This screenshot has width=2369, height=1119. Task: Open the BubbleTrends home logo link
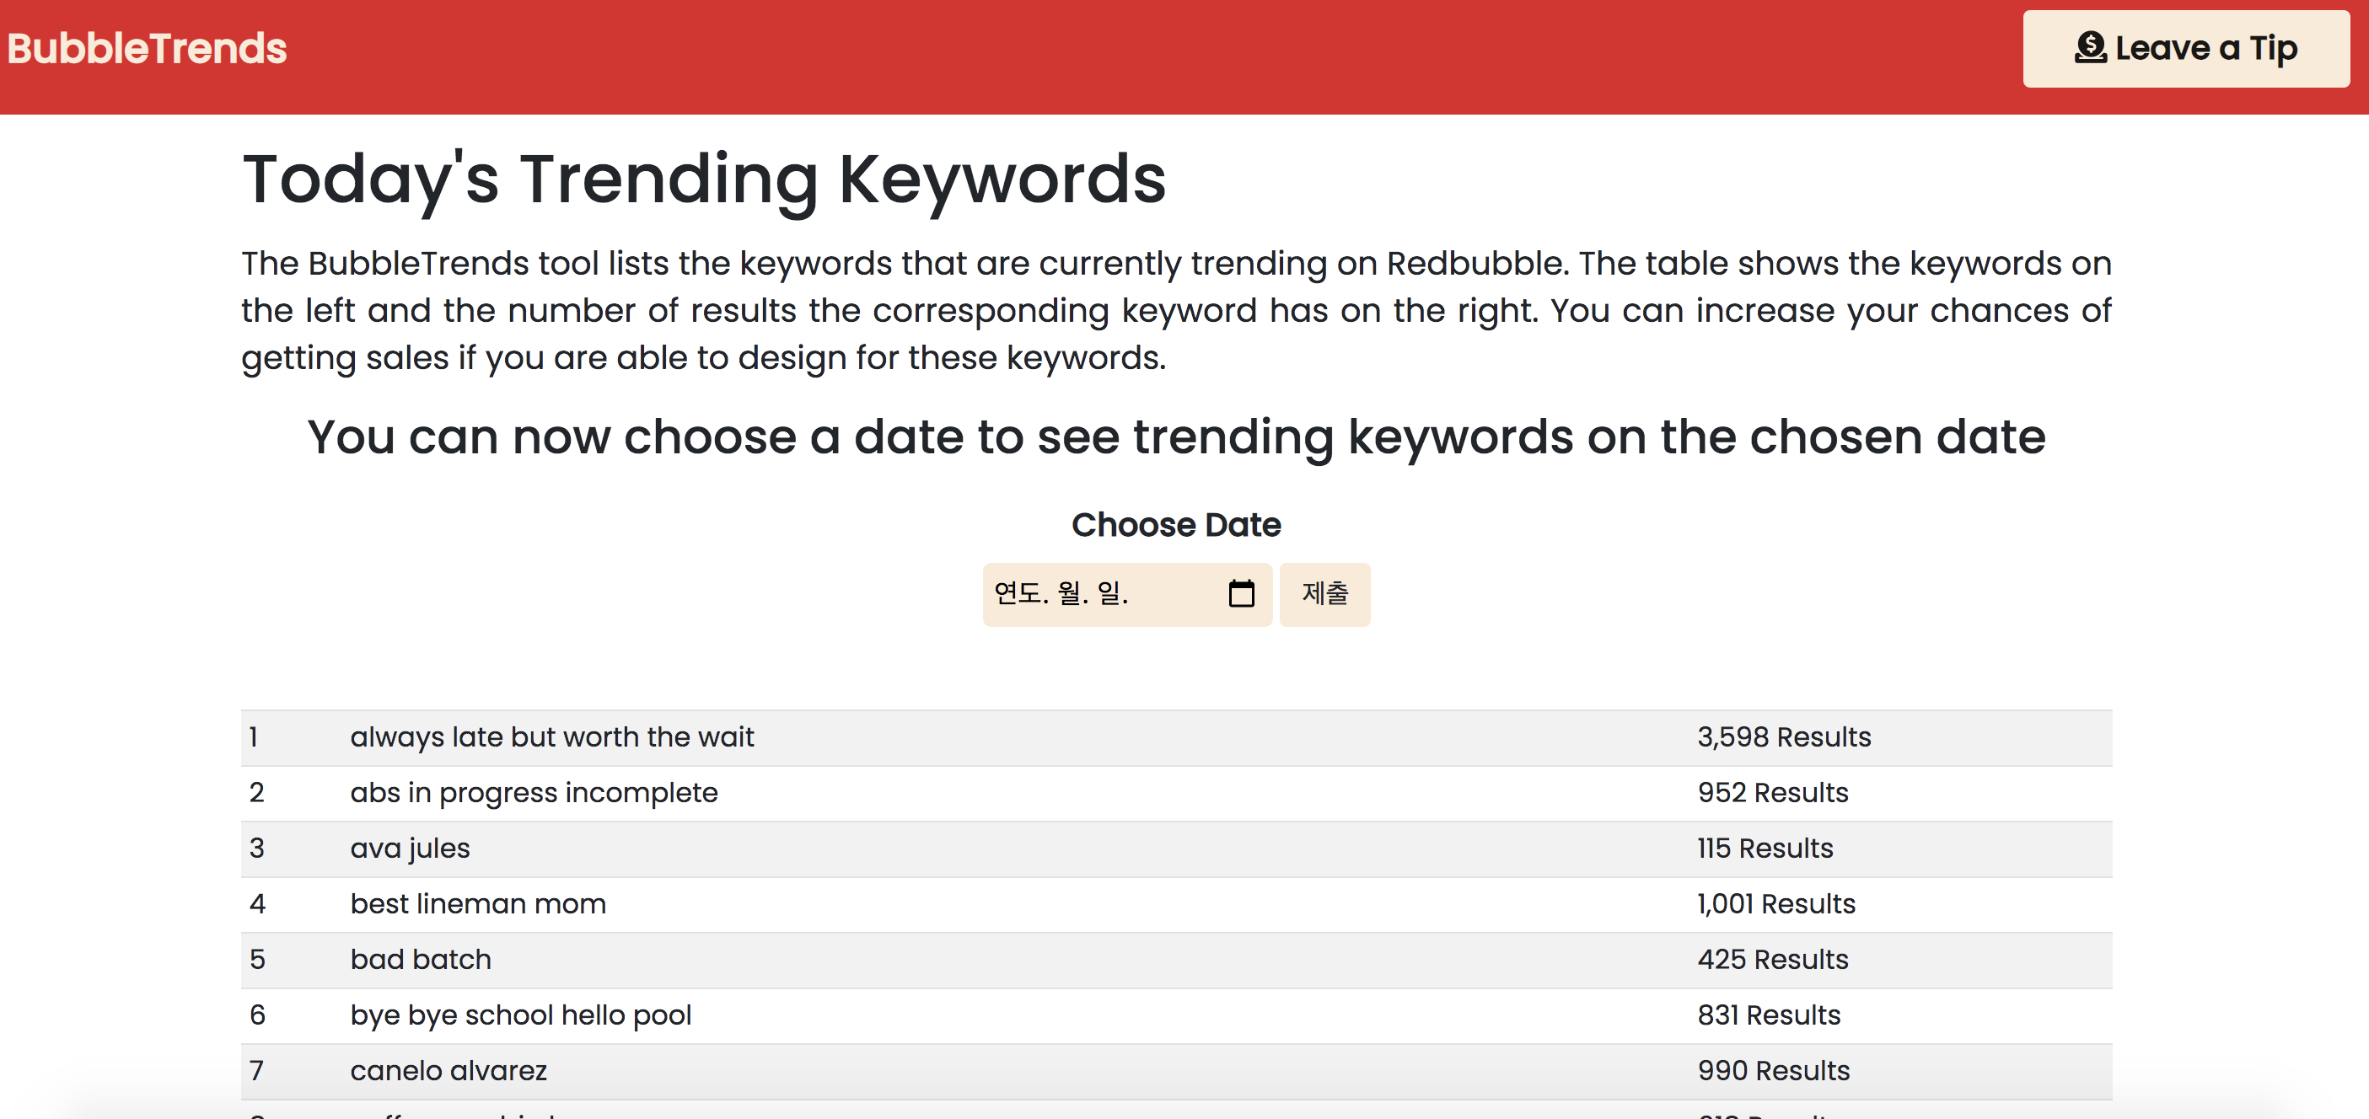point(148,49)
